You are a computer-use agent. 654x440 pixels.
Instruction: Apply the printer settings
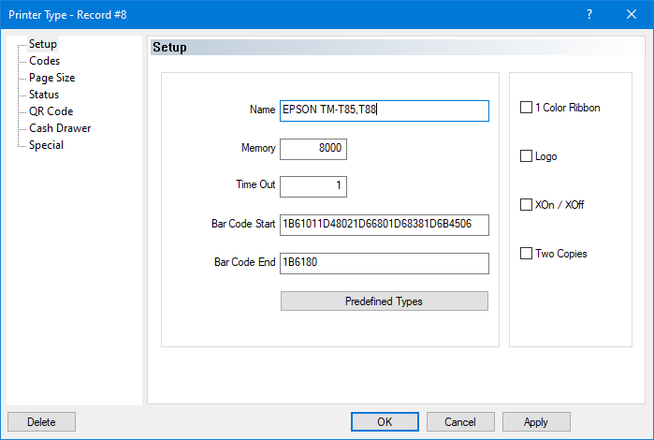point(536,422)
